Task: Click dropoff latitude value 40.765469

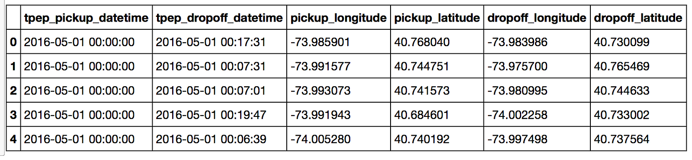Action: [x=622, y=66]
